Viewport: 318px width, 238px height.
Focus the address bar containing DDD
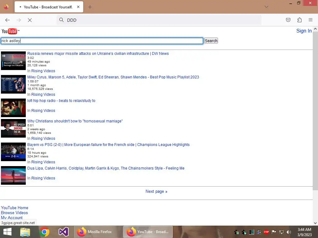pyautogui.click(x=159, y=20)
